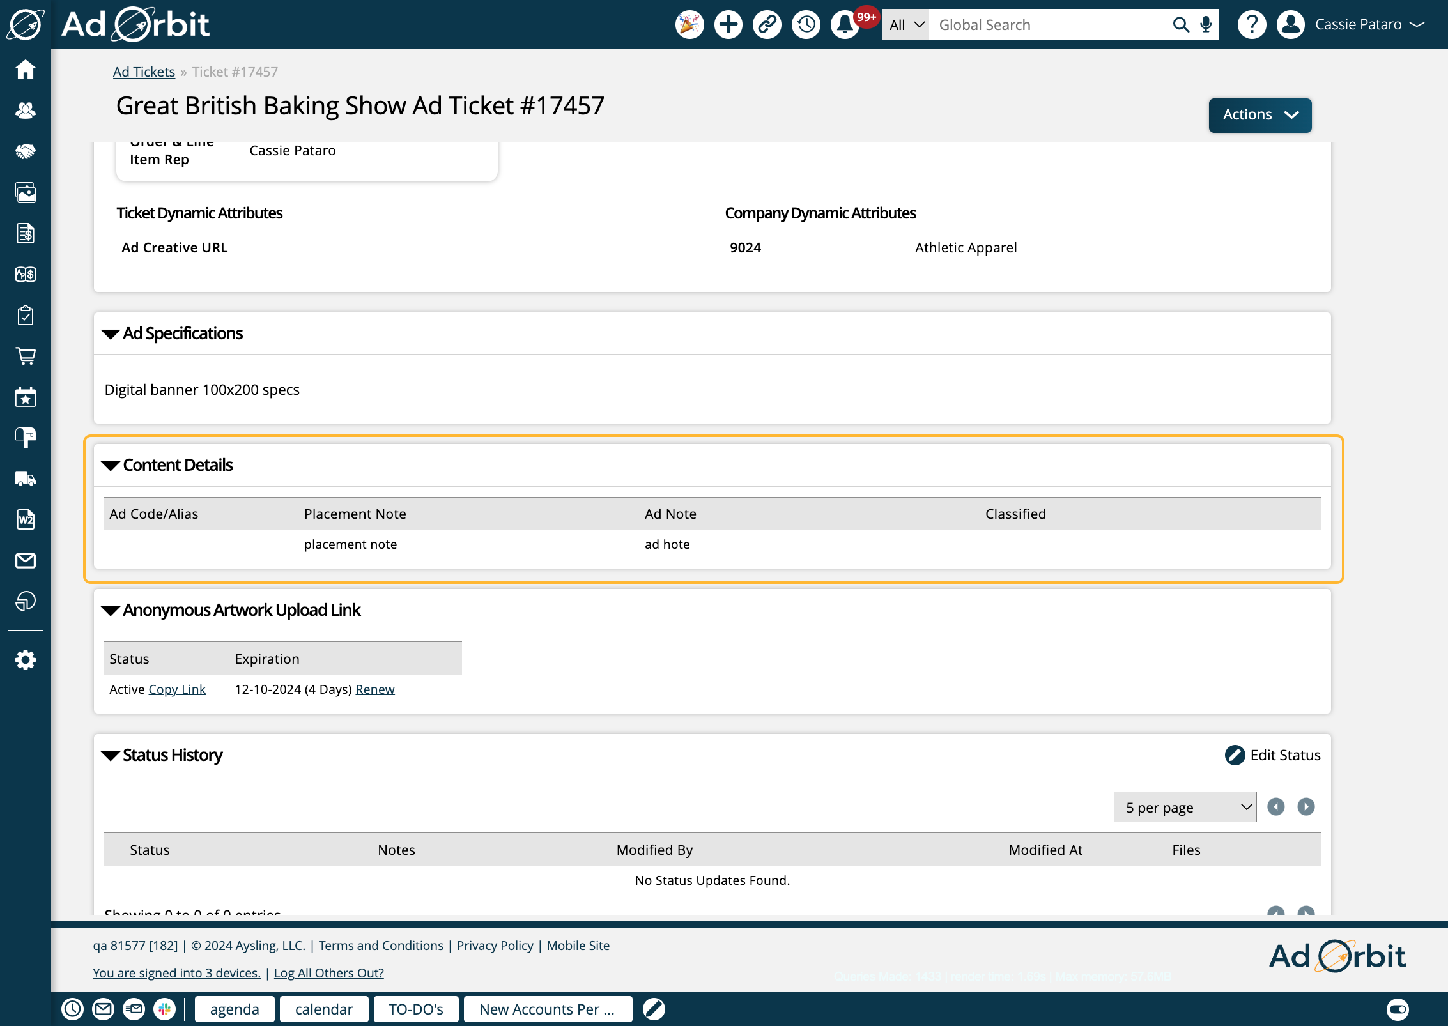Open the W2 document icon in sidebar
Viewport: 1448px width, 1026px height.
[26, 519]
